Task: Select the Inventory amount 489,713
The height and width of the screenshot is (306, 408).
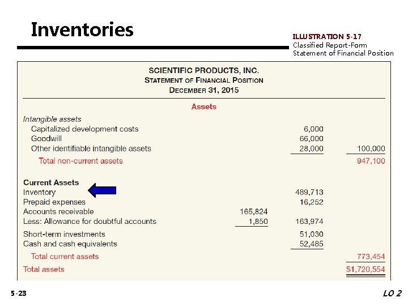Action: click(x=309, y=192)
